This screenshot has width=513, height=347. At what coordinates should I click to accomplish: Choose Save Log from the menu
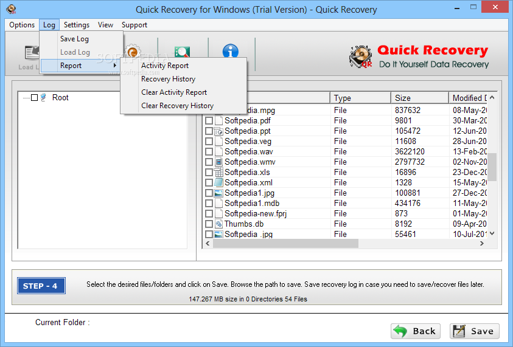point(81,39)
